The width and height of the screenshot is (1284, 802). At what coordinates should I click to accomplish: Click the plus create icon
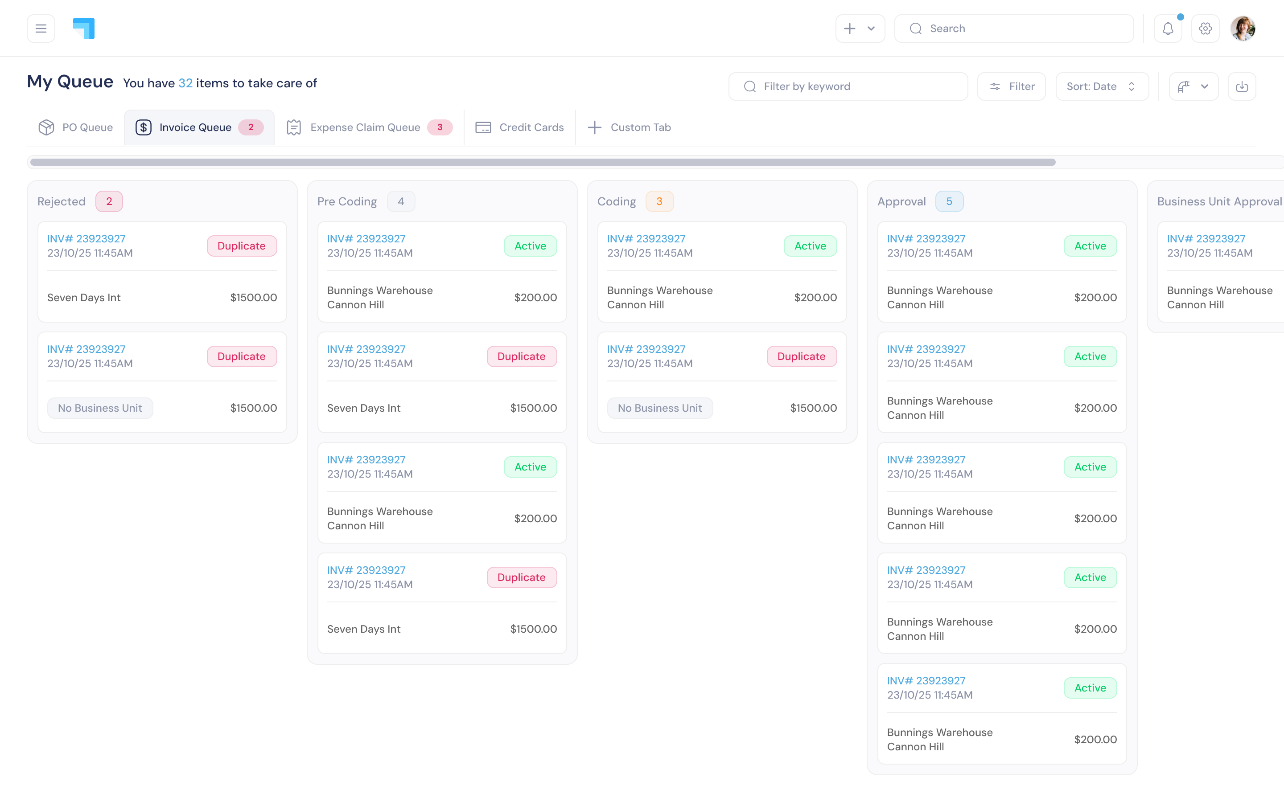click(x=850, y=29)
